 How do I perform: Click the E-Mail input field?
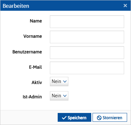(87, 68)
